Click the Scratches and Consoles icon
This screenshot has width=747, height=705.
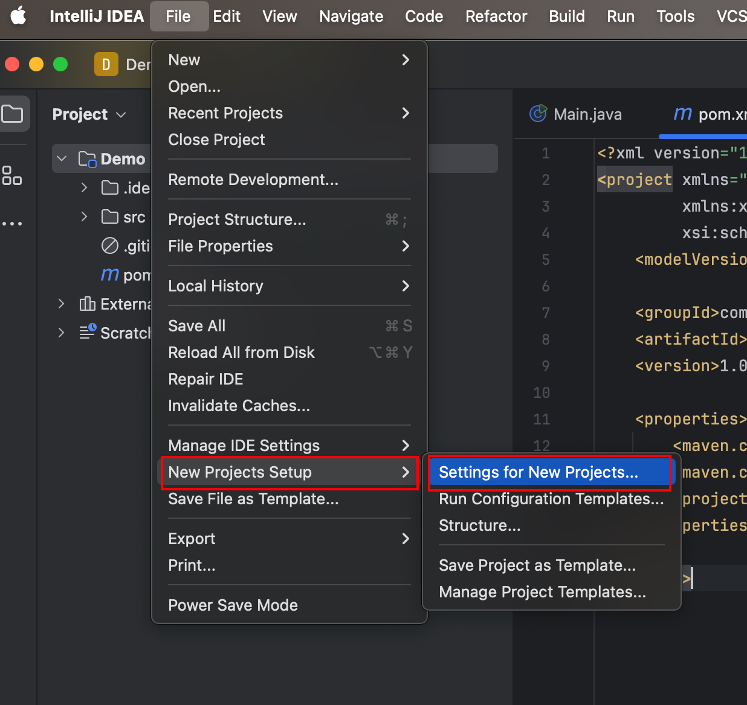coord(88,332)
